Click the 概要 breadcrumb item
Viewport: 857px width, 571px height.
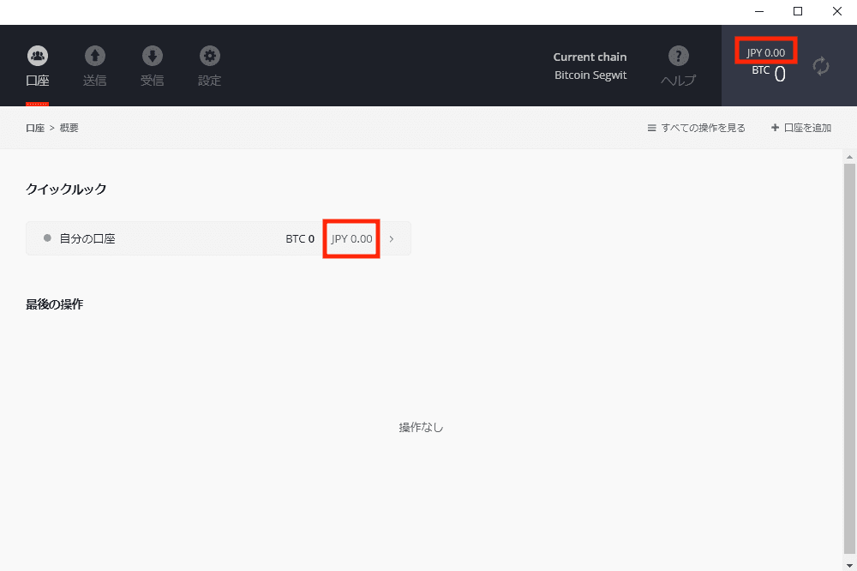tap(69, 128)
